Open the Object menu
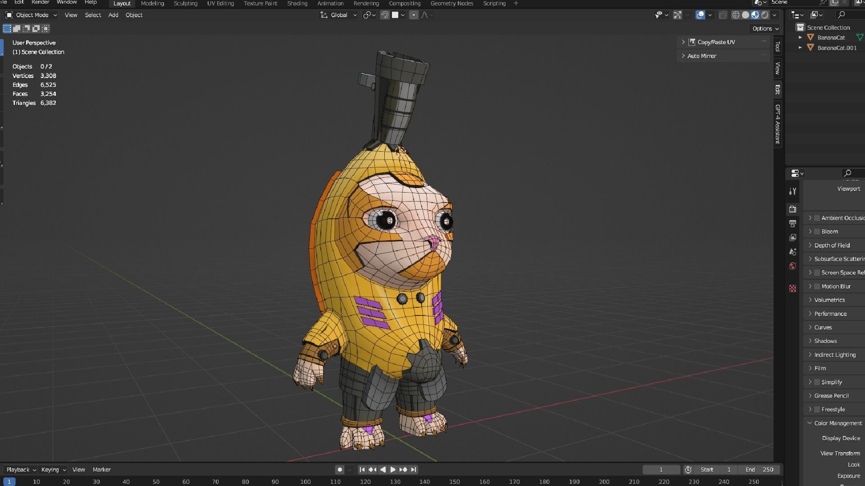This screenshot has width=865, height=486. 134,15
